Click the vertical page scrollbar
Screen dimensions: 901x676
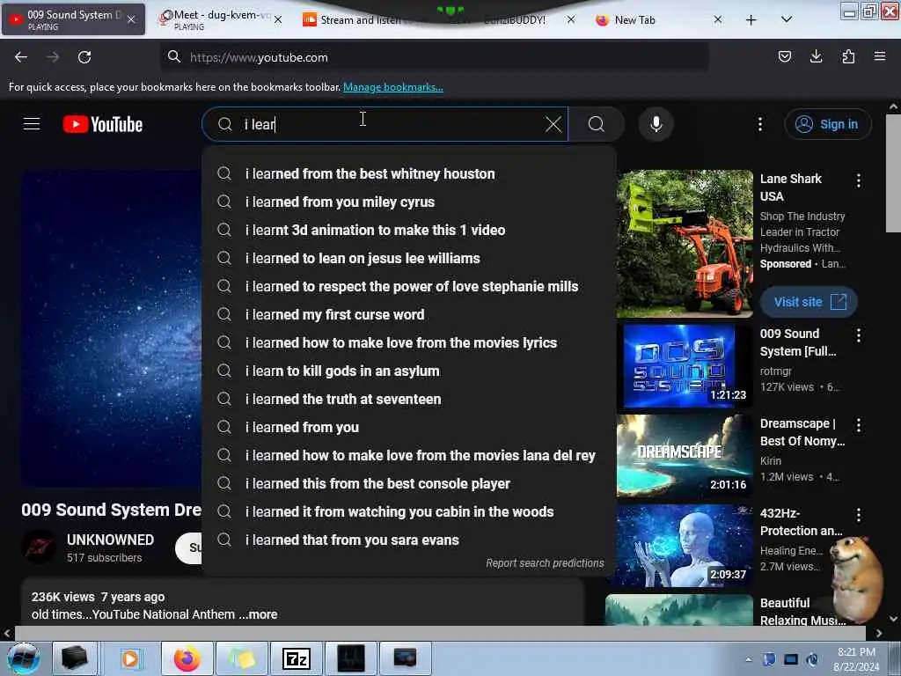(892, 173)
